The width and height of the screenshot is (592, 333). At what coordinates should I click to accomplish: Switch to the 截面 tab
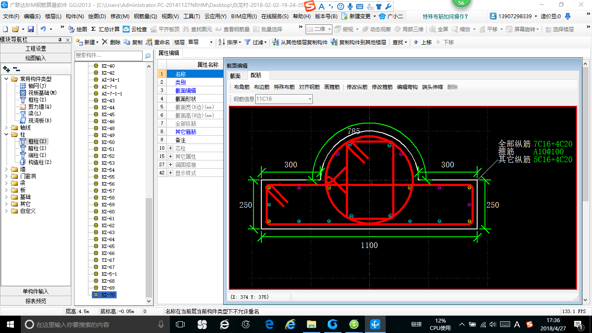(x=235, y=75)
